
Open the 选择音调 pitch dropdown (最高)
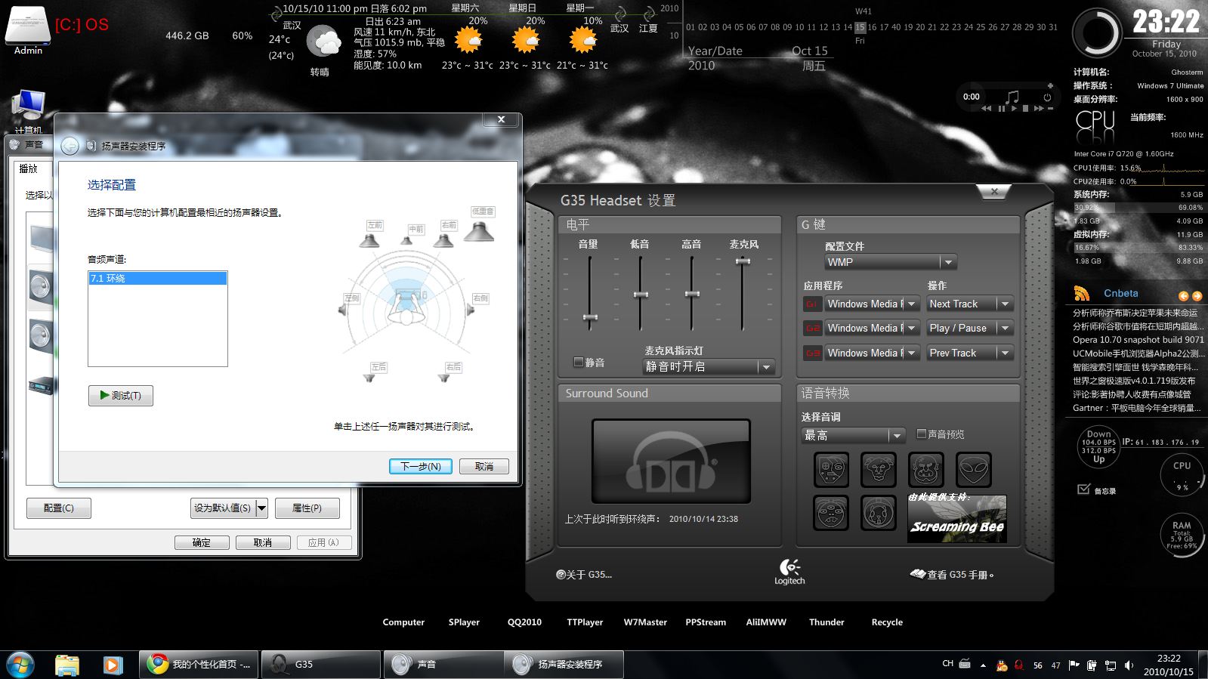[853, 435]
